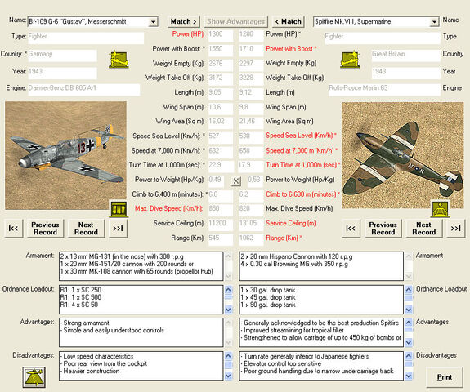
Task: Click the Engine field Daimler-Benz DB 605 A-1
Action: (x=84, y=89)
